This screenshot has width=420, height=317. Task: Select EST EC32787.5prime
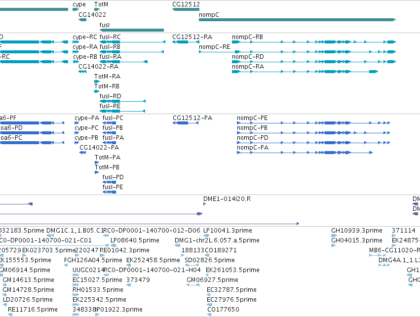click(209, 295)
